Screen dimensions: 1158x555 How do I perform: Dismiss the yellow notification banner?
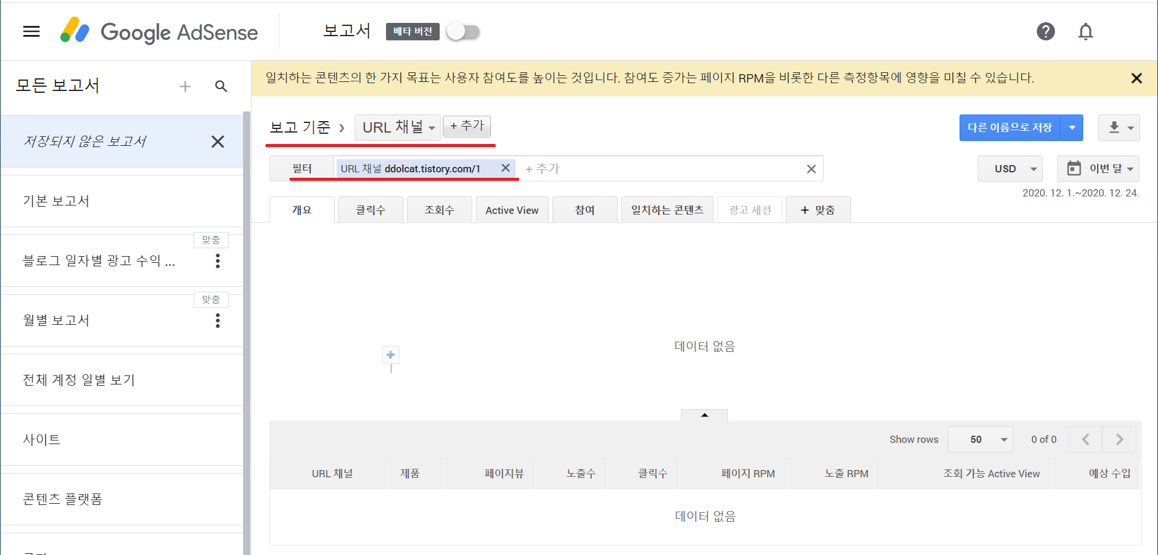click(x=1136, y=78)
